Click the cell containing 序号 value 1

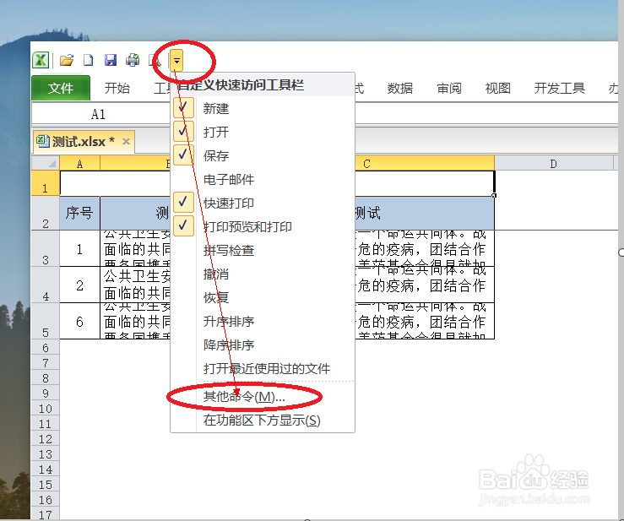pyautogui.click(x=79, y=248)
